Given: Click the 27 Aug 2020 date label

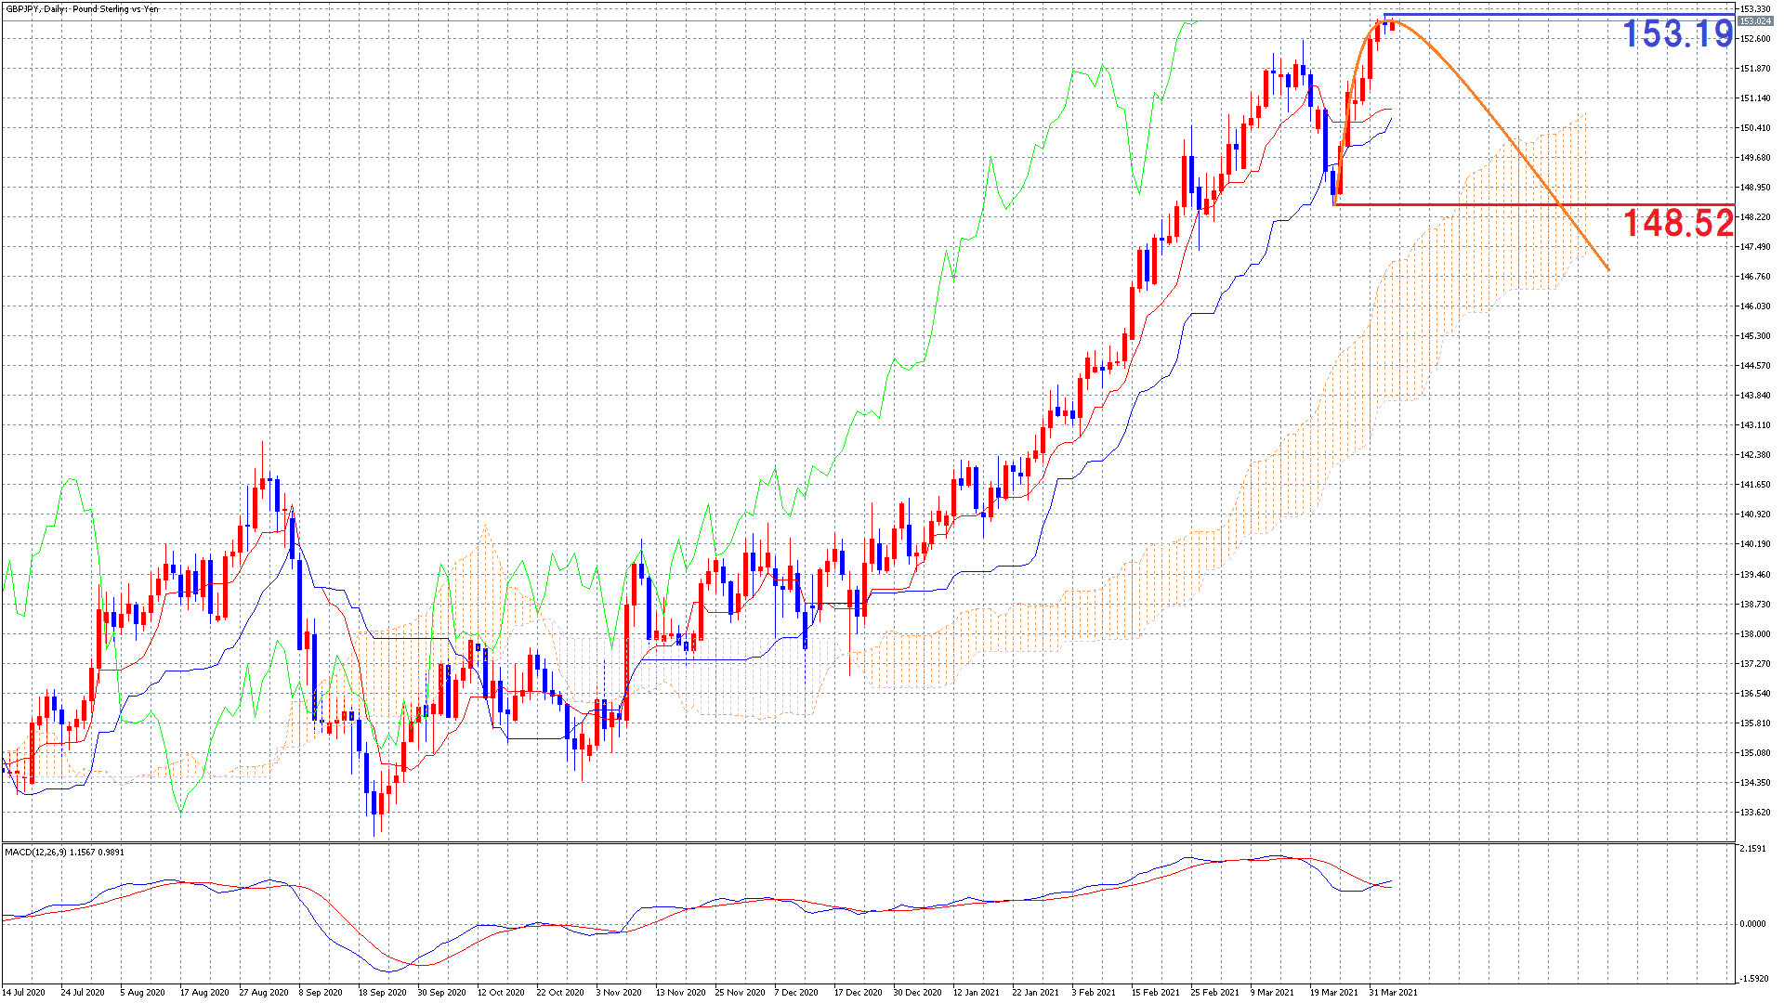Looking at the screenshot, I should (264, 993).
